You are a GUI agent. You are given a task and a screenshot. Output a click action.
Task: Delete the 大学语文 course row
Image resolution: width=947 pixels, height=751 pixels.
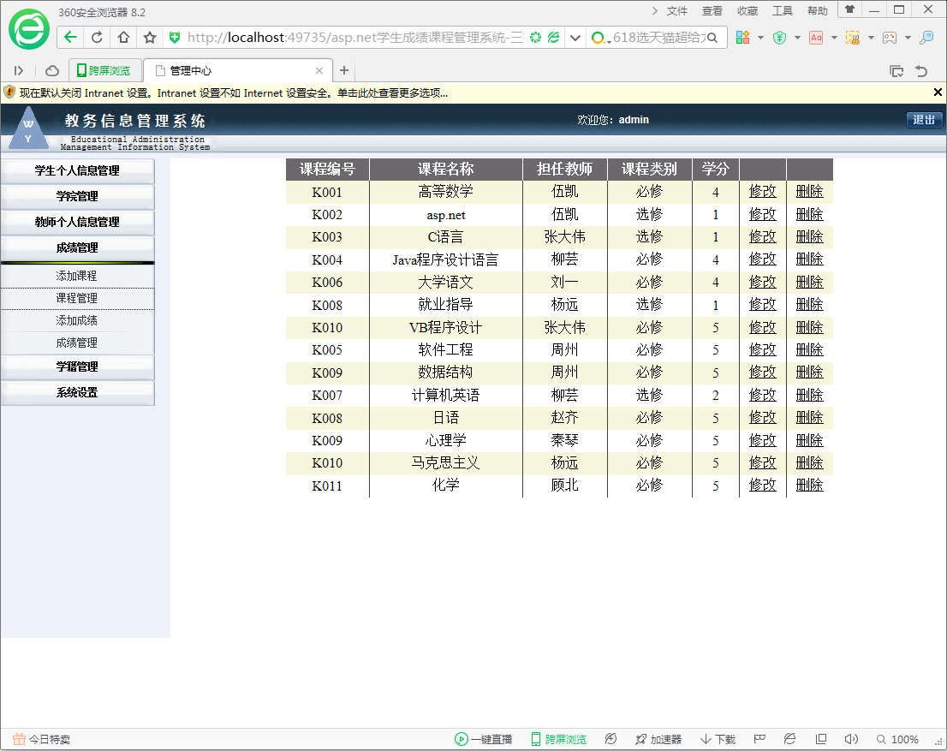[x=809, y=282]
